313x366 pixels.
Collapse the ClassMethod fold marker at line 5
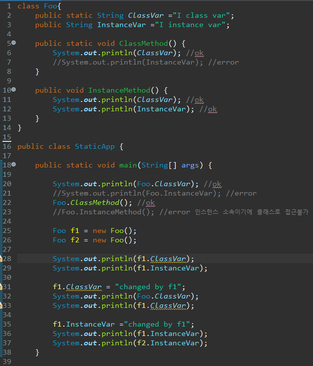[14, 43]
